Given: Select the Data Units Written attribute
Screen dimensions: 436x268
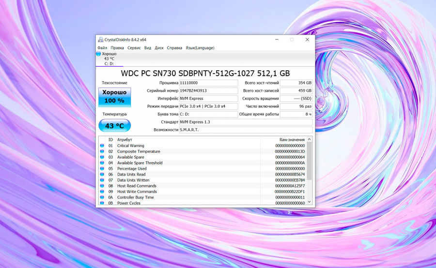Looking at the screenshot, I should [x=202, y=180].
